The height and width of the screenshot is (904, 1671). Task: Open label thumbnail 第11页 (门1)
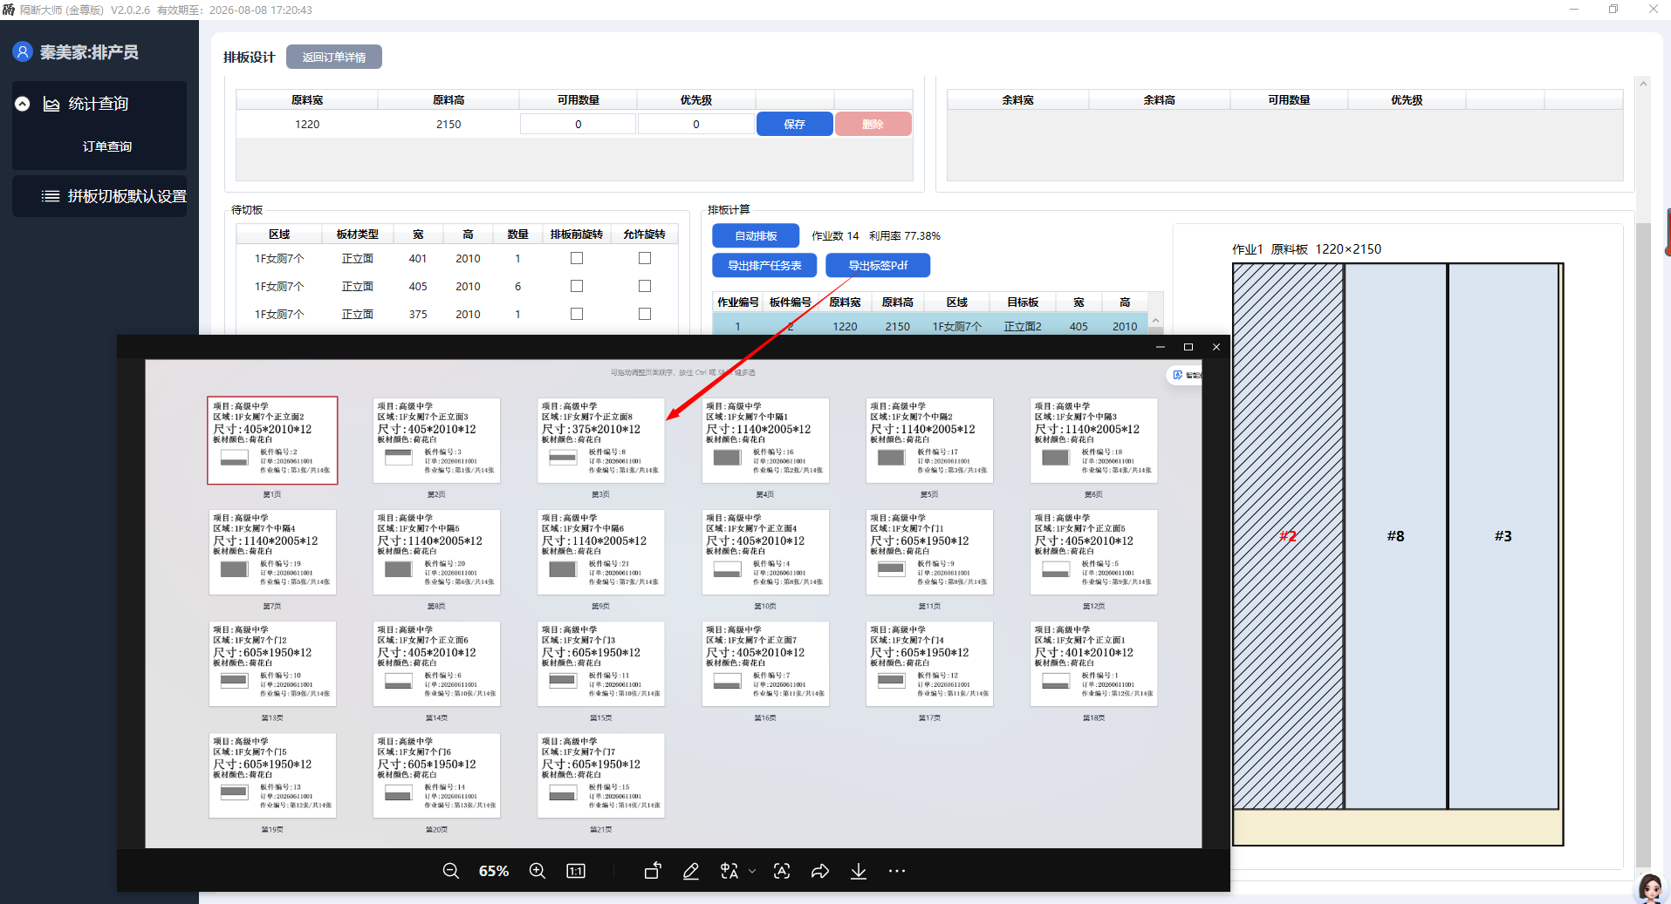click(929, 552)
